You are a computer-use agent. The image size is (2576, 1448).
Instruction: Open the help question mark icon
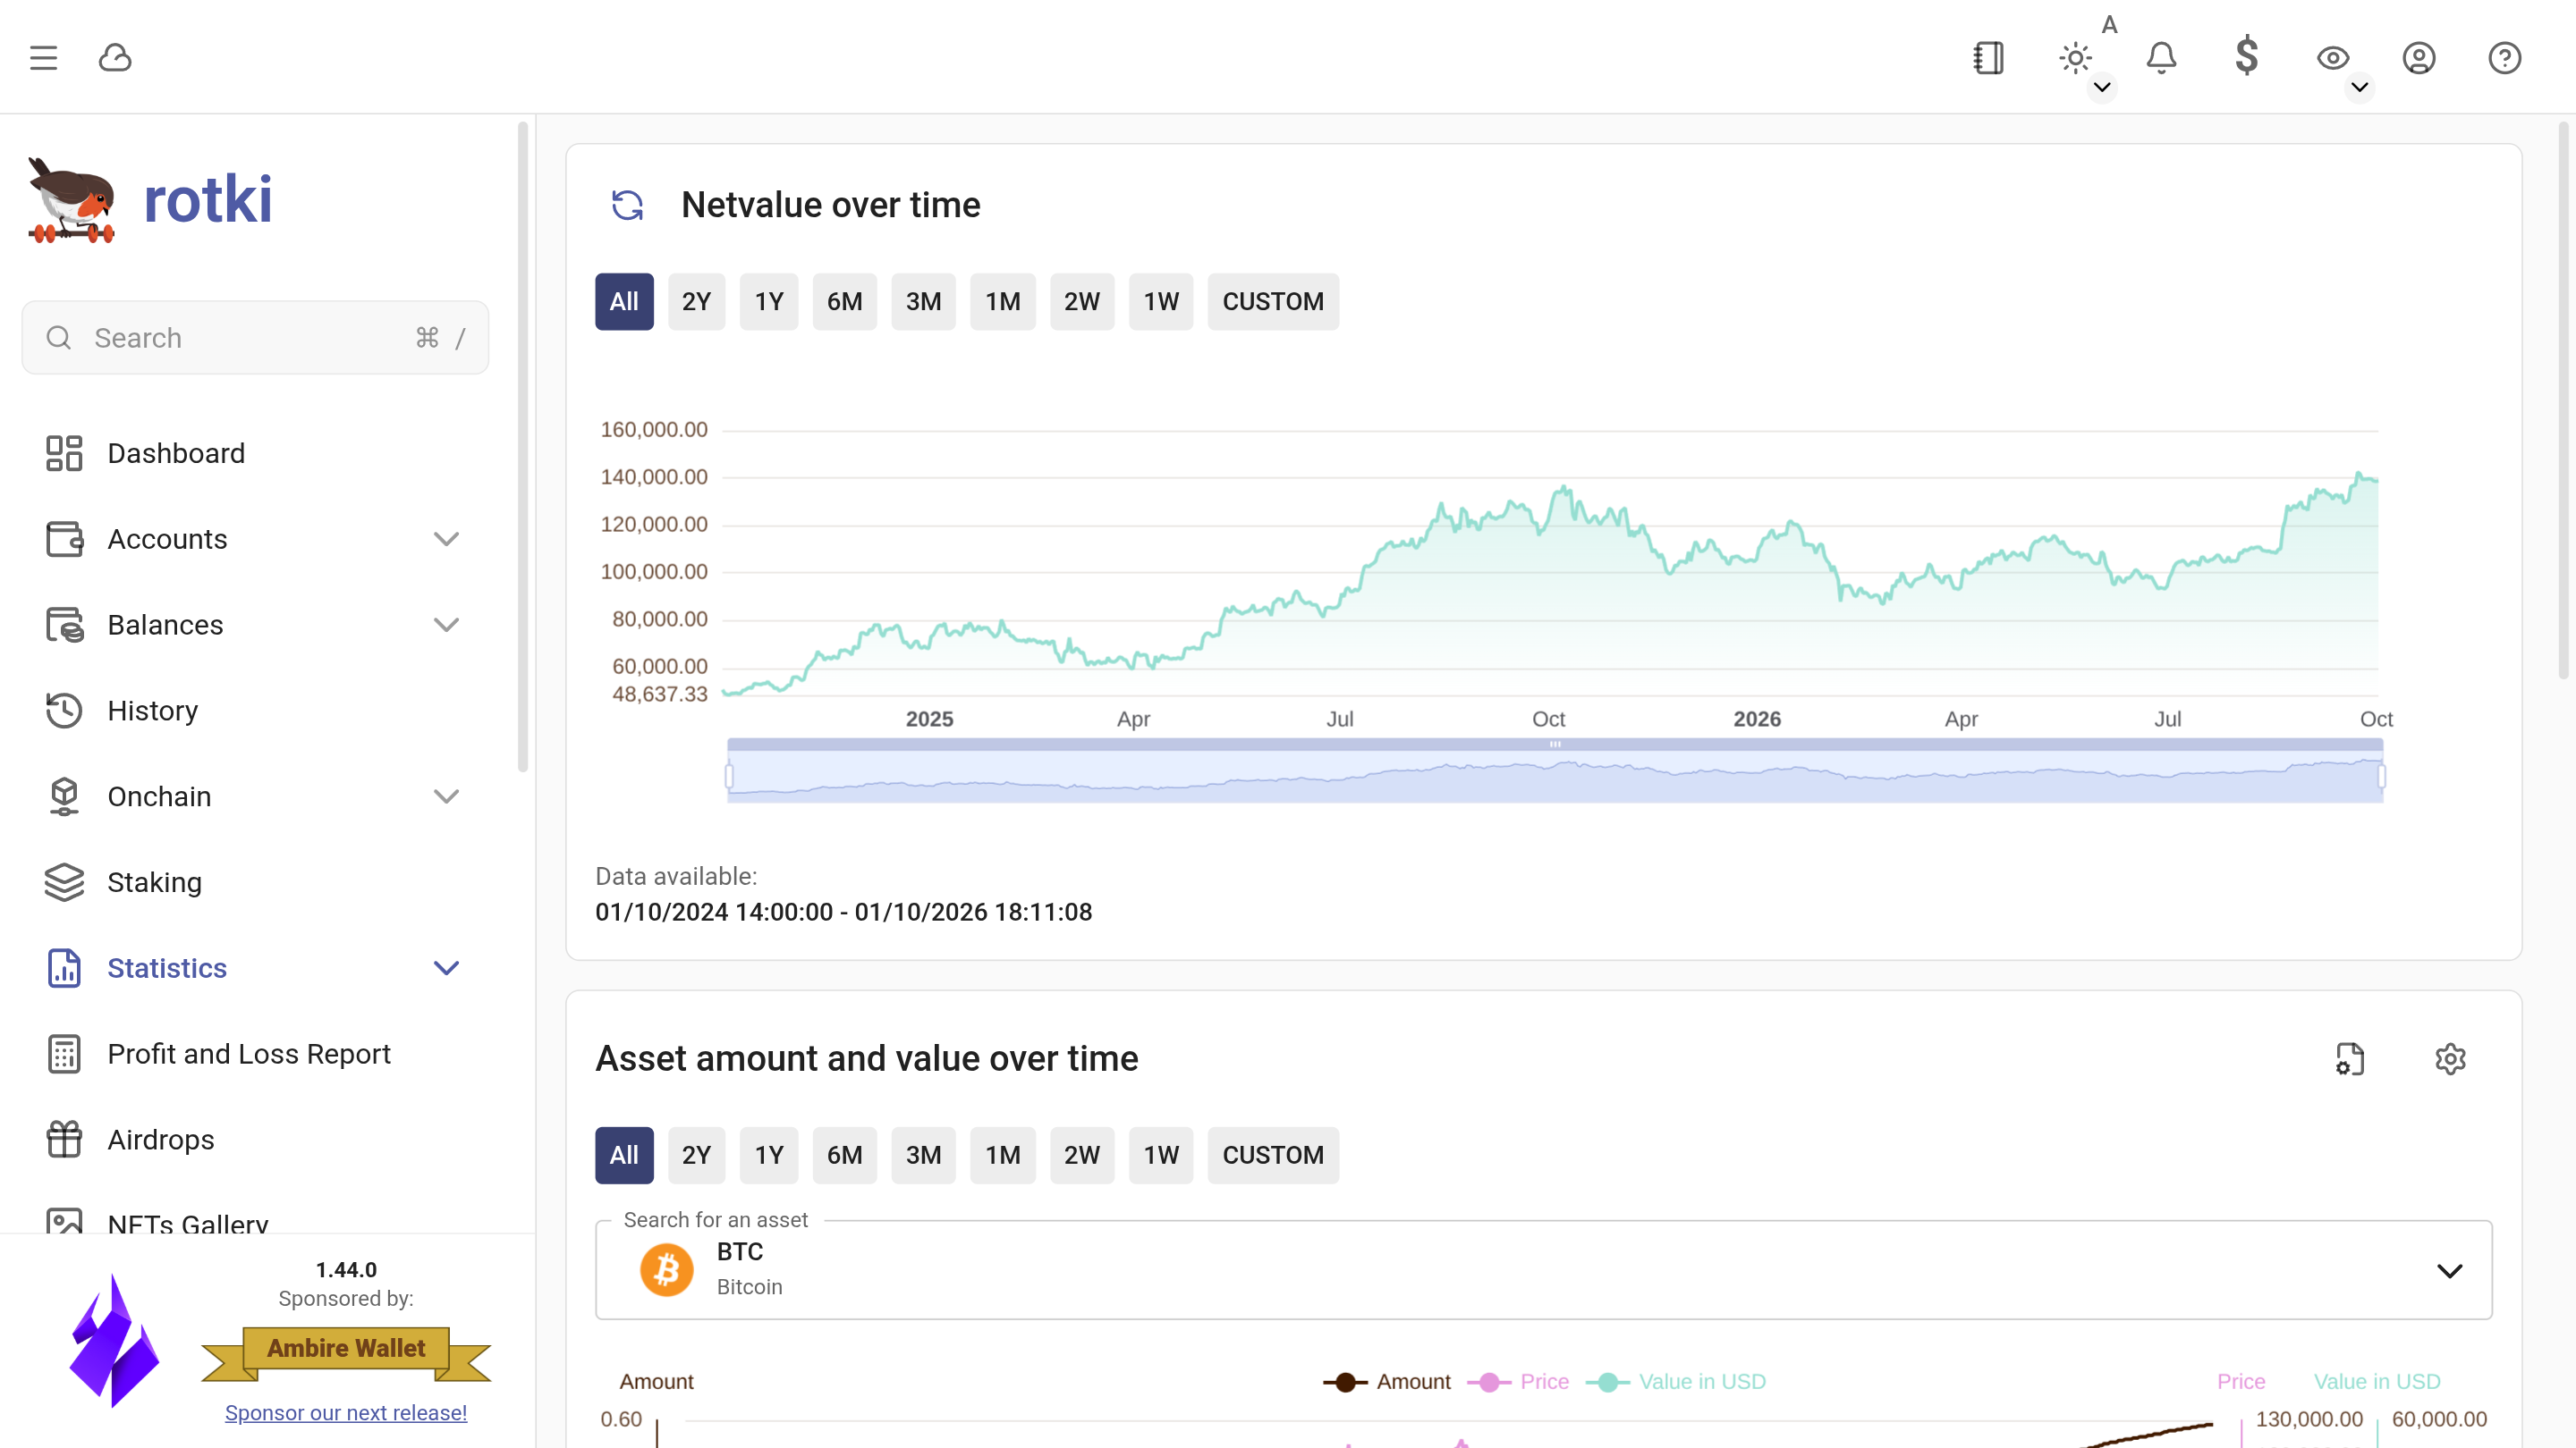[x=2505, y=58]
